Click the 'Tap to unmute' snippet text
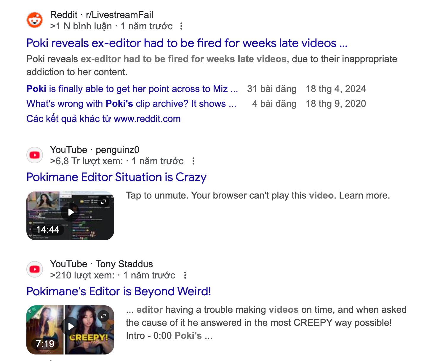Screen dimensions: 432x361 [258, 195]
